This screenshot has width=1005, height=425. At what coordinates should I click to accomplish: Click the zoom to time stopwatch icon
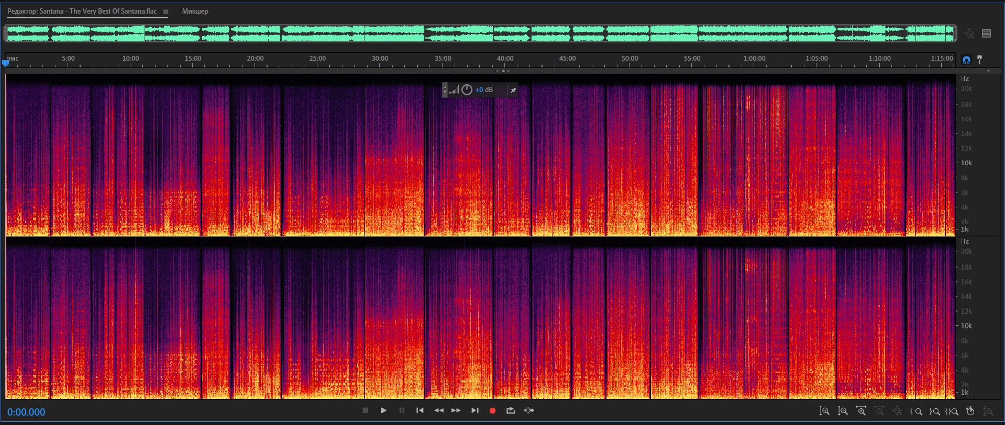click(970, 411)
